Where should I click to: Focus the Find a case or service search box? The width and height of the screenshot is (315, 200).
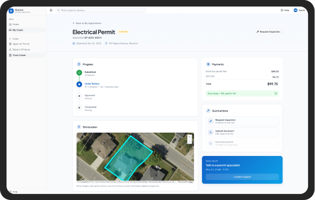click(101, 10)
